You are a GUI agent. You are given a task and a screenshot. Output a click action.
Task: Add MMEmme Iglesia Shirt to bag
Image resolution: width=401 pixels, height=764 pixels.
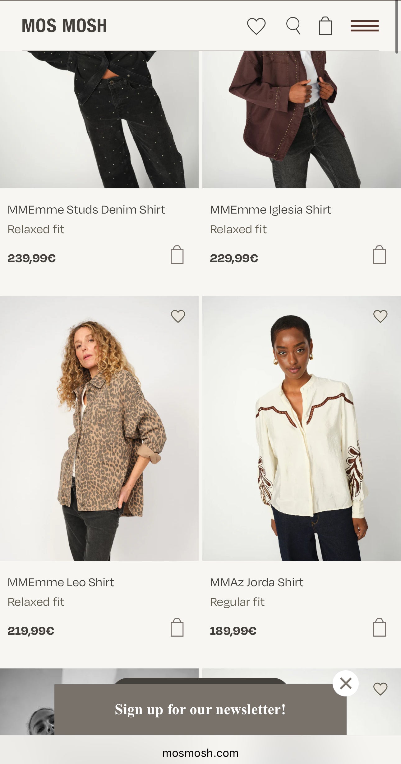pyautogui.click(x=379, y=255)
